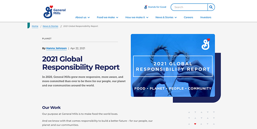Click the General Mills logo
The width and height of the screenshot is (257, 129).
tap(54, 12)
